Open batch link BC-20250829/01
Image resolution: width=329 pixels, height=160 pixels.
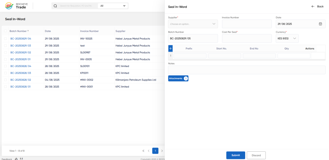tap(21, 59)
